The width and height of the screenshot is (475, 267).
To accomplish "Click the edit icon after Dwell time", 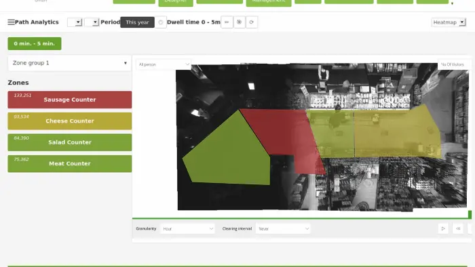I will coord(227,22).
